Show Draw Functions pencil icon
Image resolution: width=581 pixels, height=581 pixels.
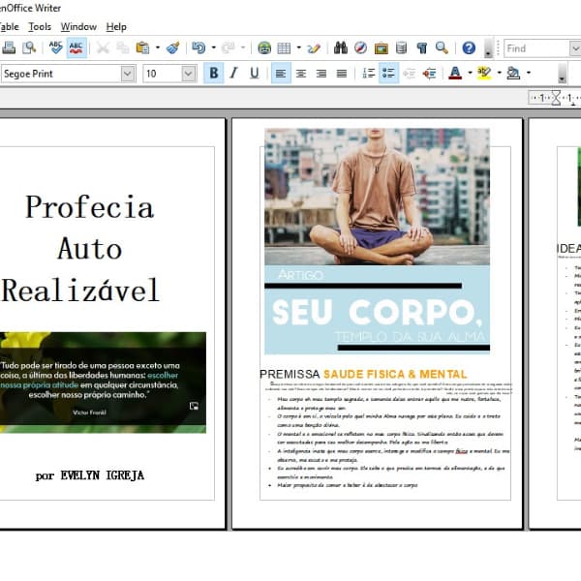[x=314, y=47]
